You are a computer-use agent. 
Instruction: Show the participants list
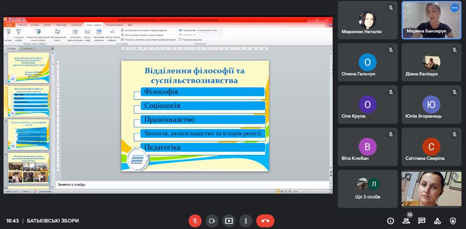tap(406, 221)
